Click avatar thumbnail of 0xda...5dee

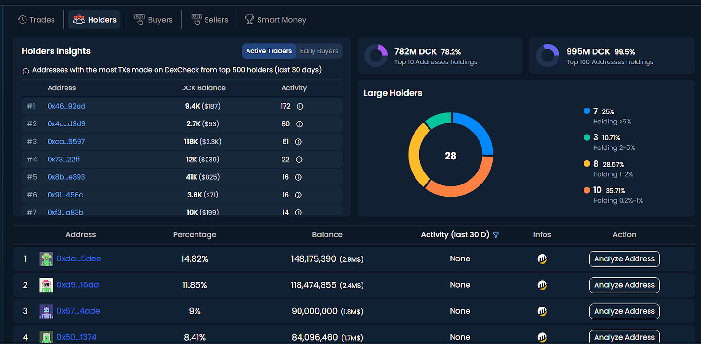[46, 259]
